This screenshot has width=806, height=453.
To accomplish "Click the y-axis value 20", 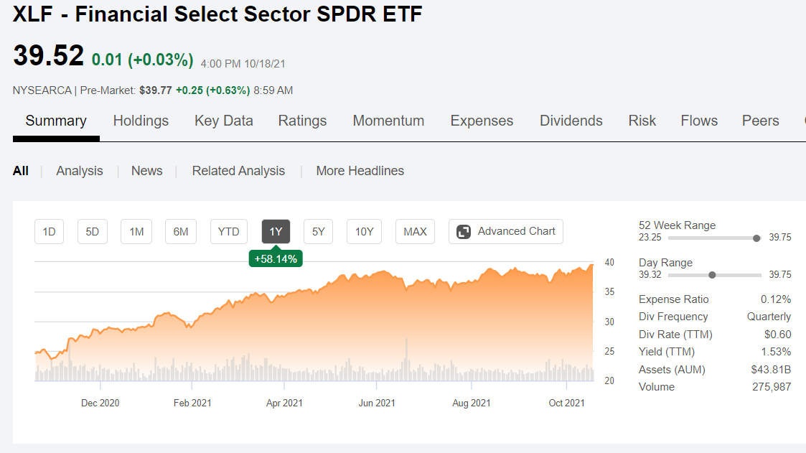I will pyautogui.click(x=609, y=380).
